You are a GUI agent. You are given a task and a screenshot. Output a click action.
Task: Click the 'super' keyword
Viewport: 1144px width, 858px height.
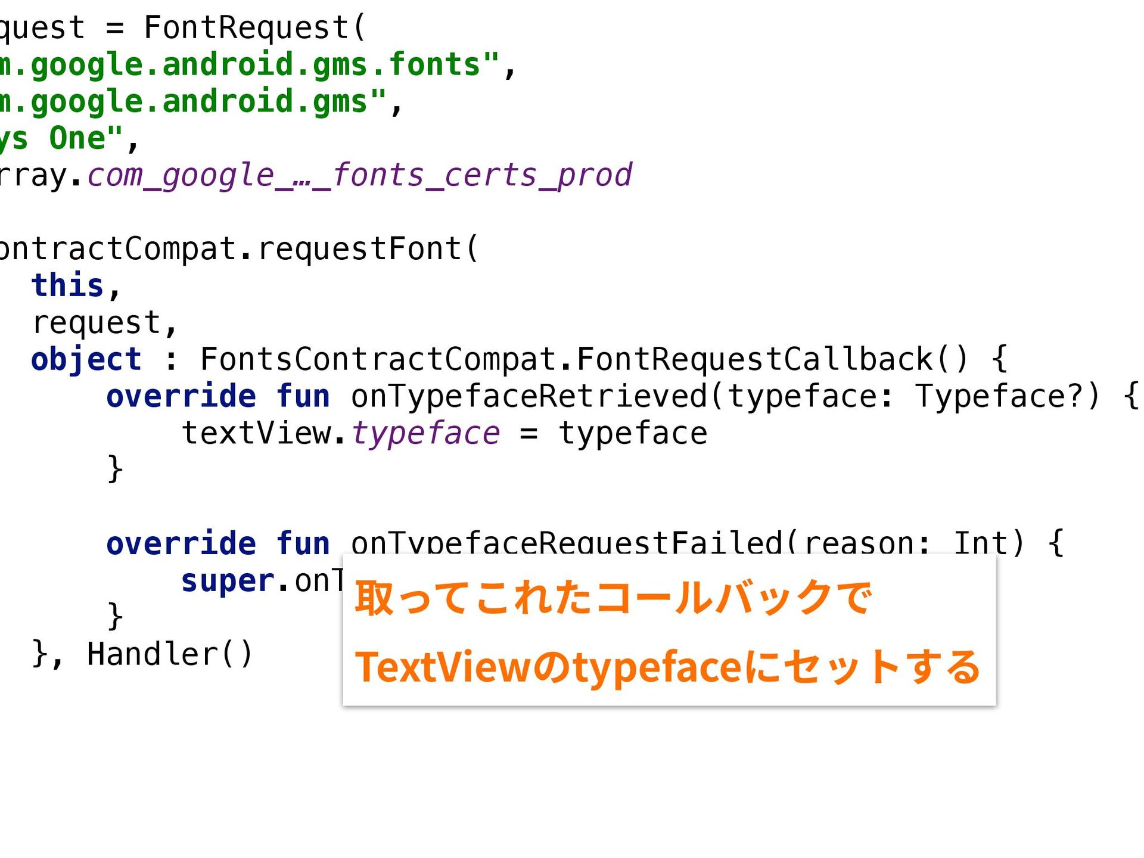[x=228, y=581]
